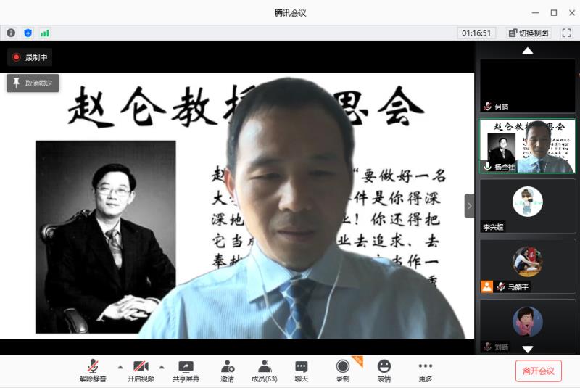
Task: Collapse the participant sidebar with chevron
Action: tap(469, 206)
